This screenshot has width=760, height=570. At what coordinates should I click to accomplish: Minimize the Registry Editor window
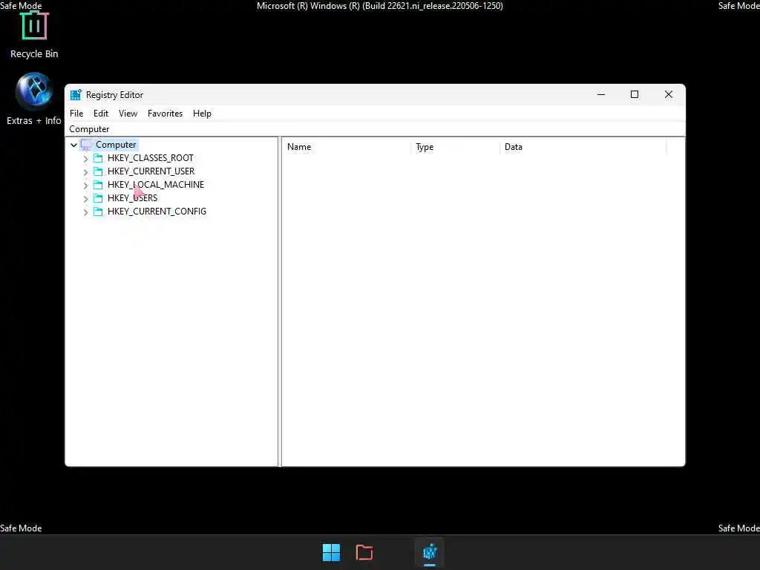(x=601, y=94)
